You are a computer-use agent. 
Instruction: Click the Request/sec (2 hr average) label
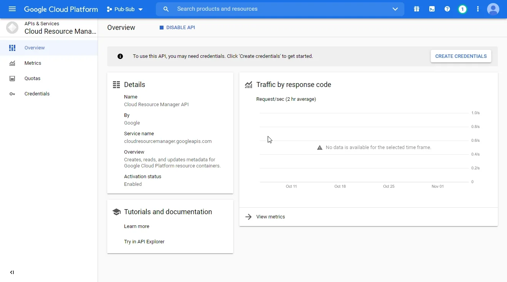point(286,99)
